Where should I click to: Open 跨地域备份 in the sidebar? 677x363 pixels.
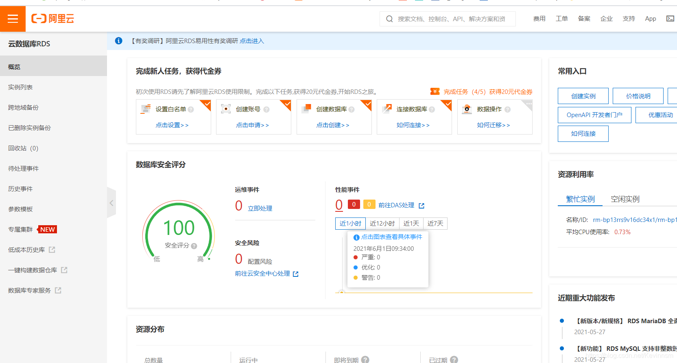(53, 107)
